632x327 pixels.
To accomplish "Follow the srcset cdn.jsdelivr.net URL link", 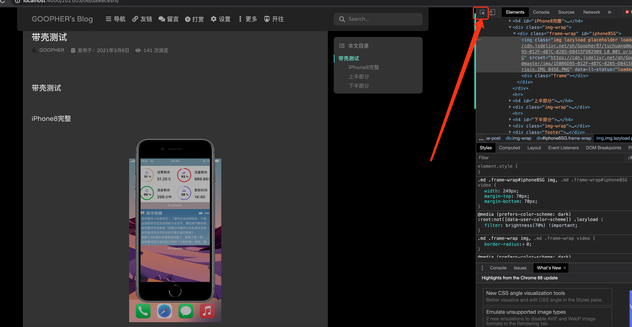I will pyautogui.click(x=591, y=58).
